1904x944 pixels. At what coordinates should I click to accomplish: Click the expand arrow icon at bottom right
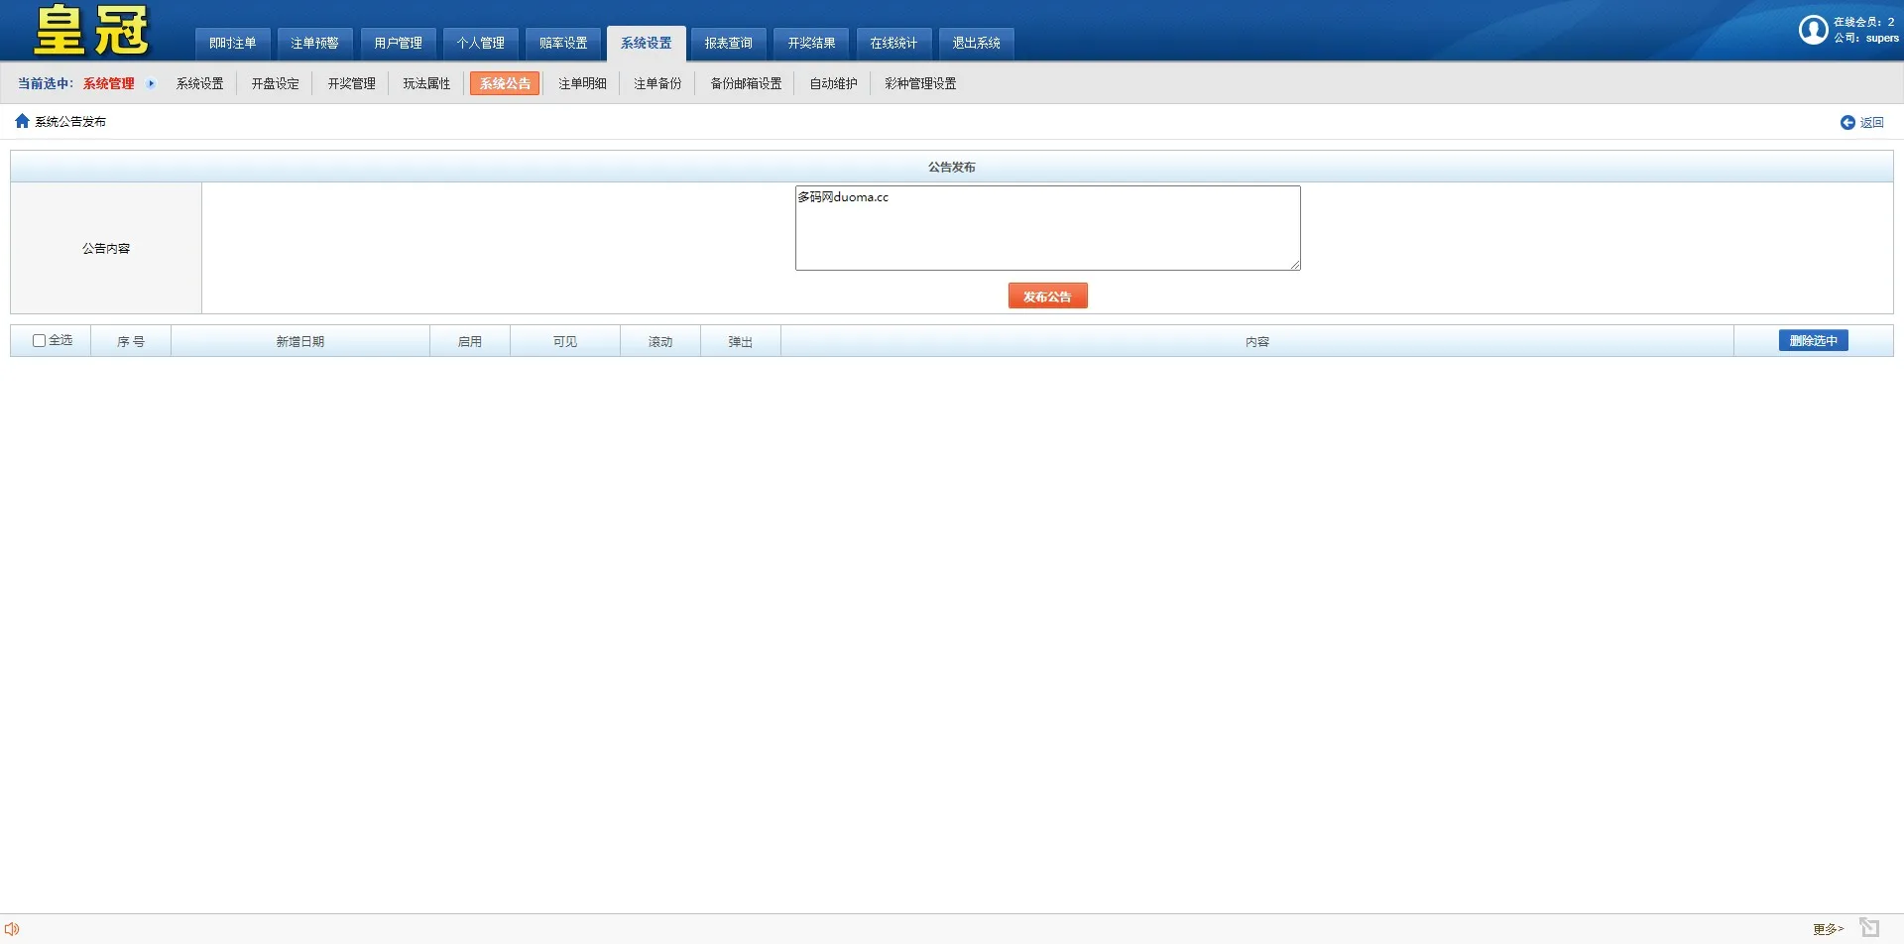(x=1869, y=927)
